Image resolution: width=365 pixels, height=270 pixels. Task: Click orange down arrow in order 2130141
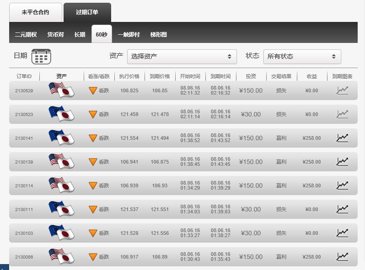tap(93, 138)
